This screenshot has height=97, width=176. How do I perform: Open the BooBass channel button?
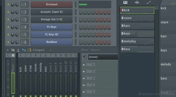(x=52, y=42)
